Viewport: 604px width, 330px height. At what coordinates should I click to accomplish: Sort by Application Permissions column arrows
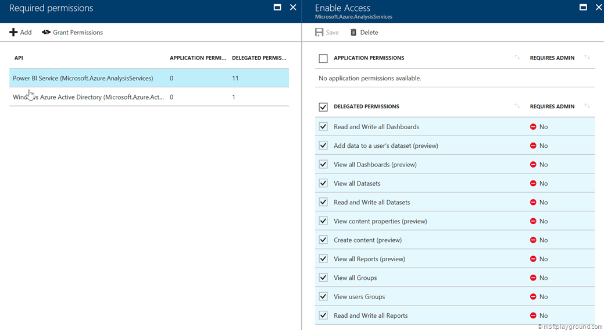tap(517, 58)
